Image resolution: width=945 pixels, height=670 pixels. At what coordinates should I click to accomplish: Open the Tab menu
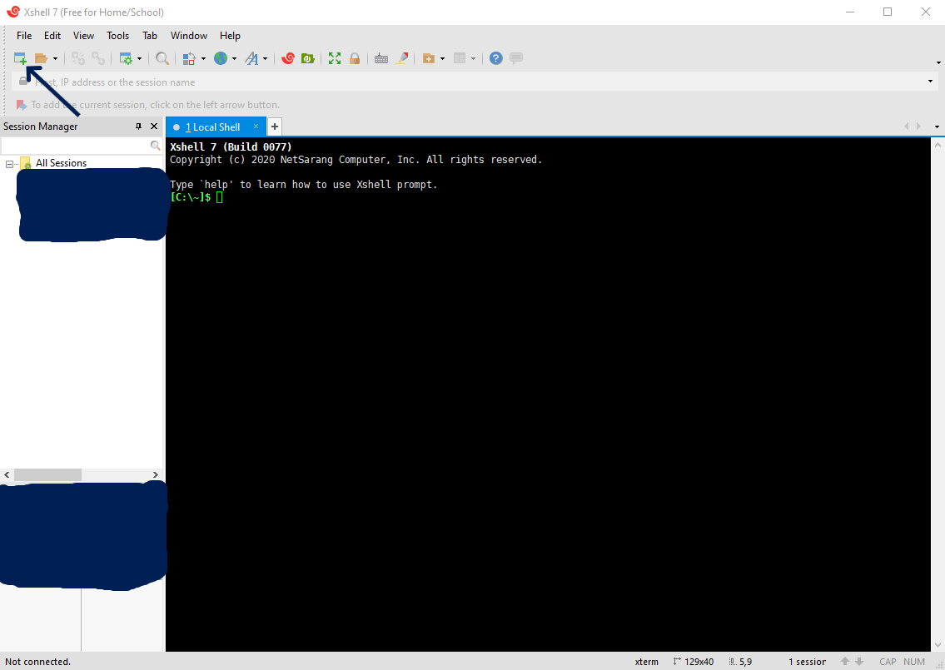tap(150, 36)
